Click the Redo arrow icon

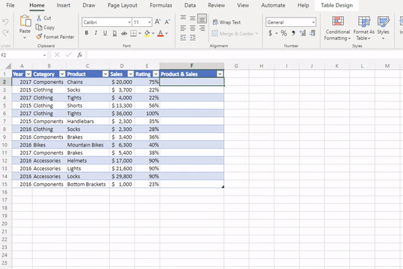[5, 33]
